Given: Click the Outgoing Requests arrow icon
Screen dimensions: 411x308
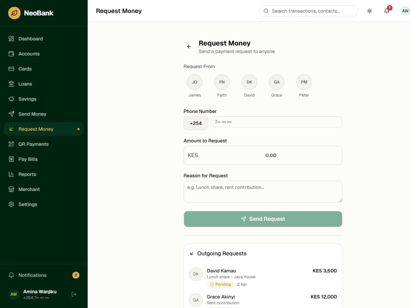Looking at the screenshot, I should 192,253.
